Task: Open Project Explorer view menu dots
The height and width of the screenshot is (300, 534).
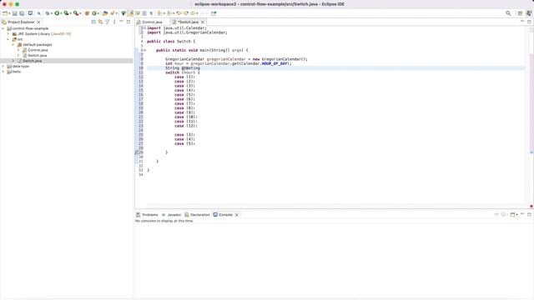Action: [x=114, y=22]
